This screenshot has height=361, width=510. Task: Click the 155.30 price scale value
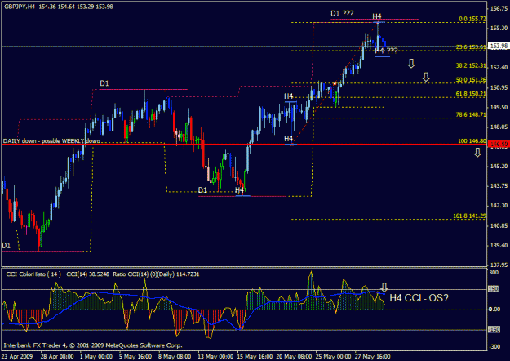click(499, 29)
